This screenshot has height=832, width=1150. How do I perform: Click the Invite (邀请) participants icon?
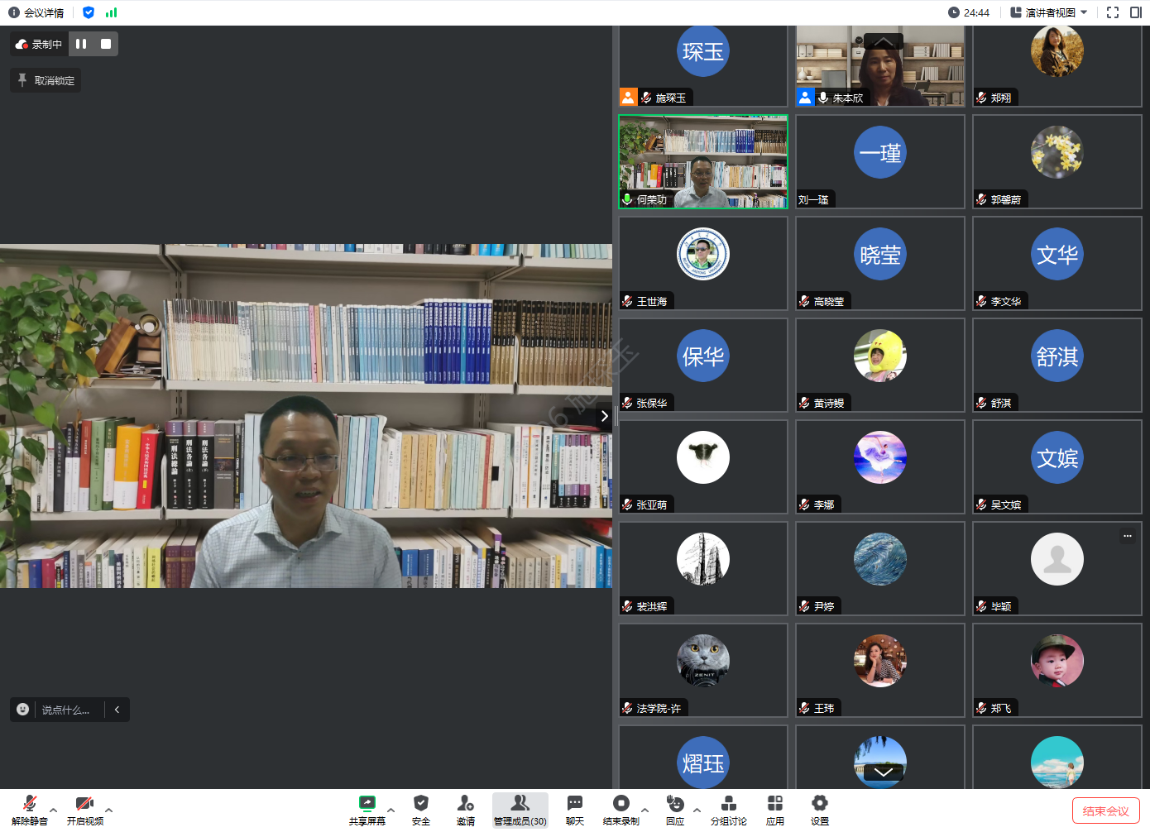point(466,803)
